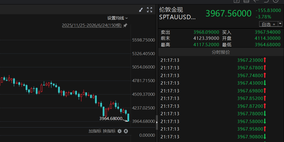The image size is (284, 142).
Task: Click the vertical scrollbar beside the chart
Action: pyautogui.click(x=157, y=123)
